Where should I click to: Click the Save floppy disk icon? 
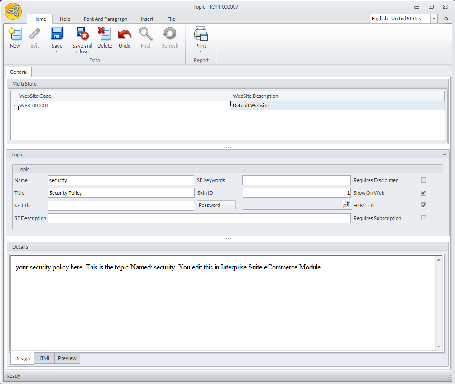57,34
